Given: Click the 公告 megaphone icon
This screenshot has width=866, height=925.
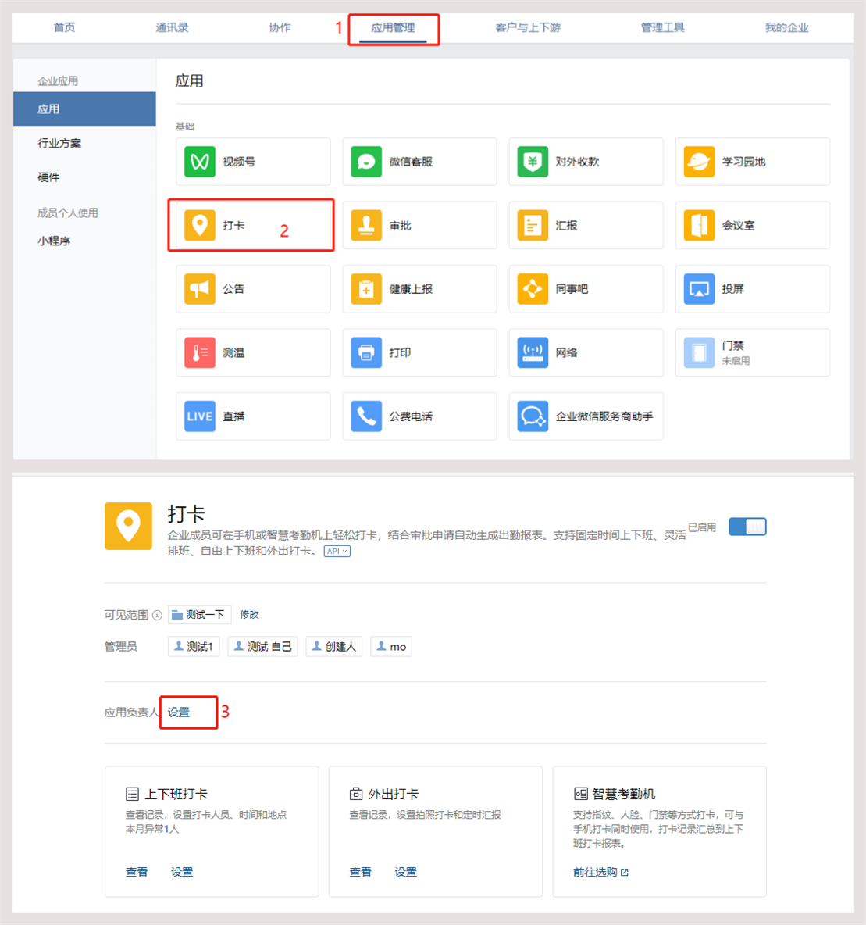Looking at the screenshot, I should (x=199, y=289).
